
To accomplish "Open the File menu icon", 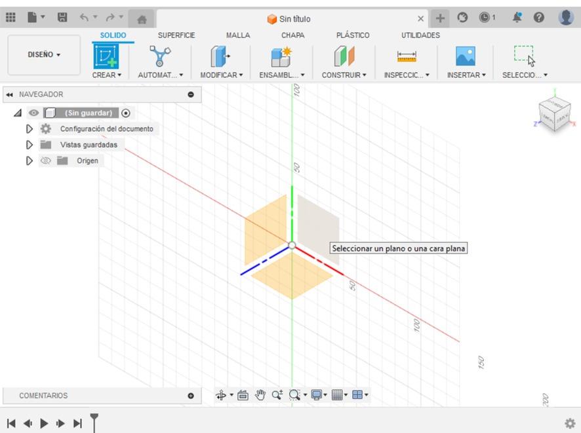I will click(33, 18).
